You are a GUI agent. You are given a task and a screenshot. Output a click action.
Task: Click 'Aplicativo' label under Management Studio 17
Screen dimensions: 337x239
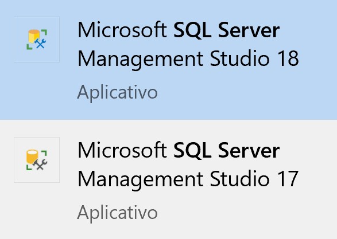[x=117, y=213]
